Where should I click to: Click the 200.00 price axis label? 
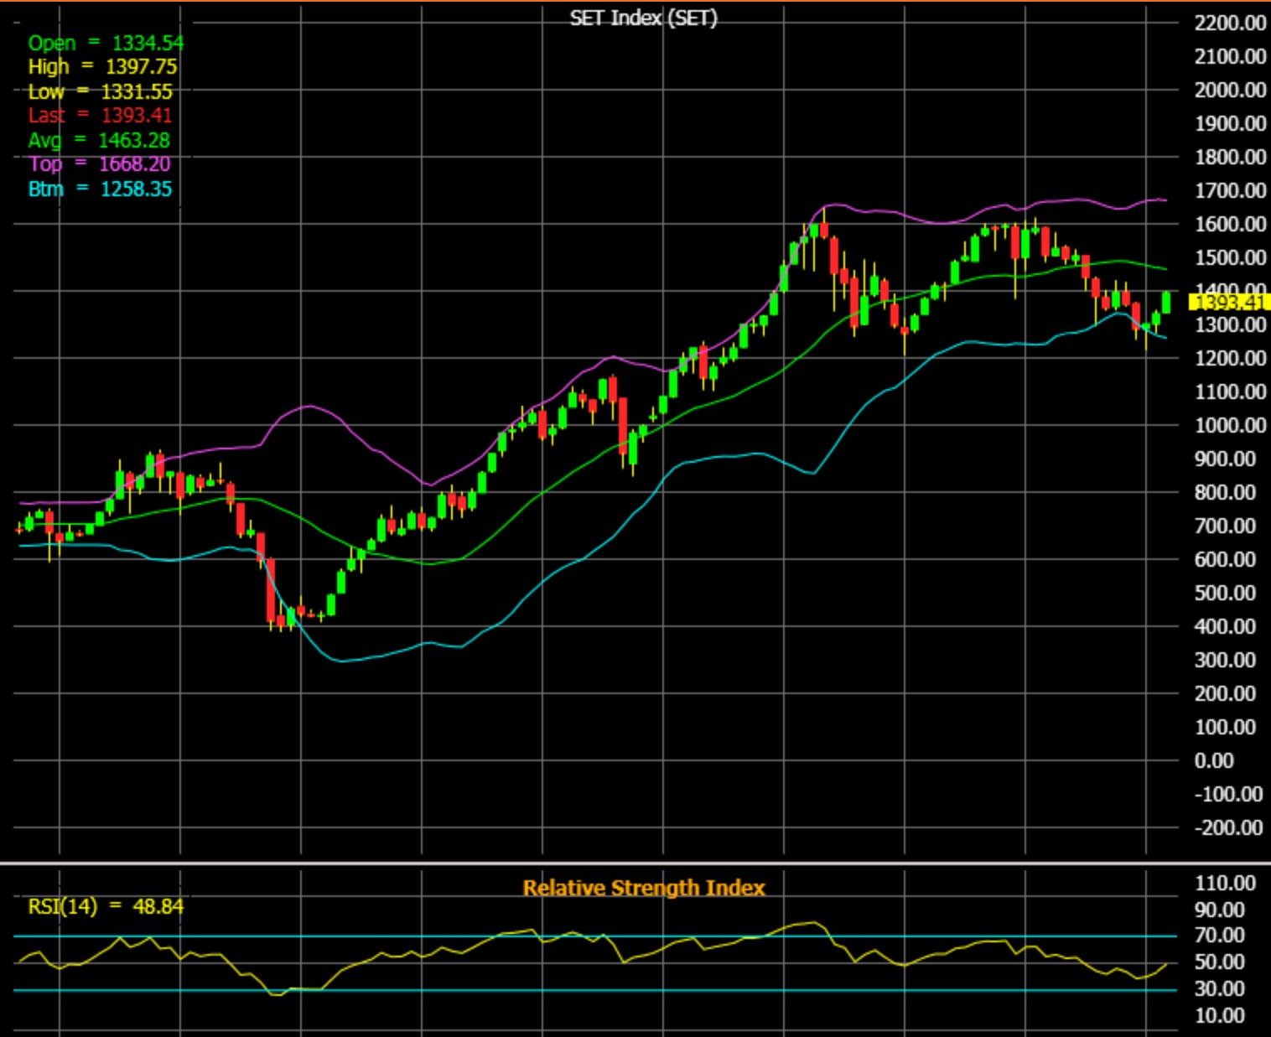pos(1225,693)
